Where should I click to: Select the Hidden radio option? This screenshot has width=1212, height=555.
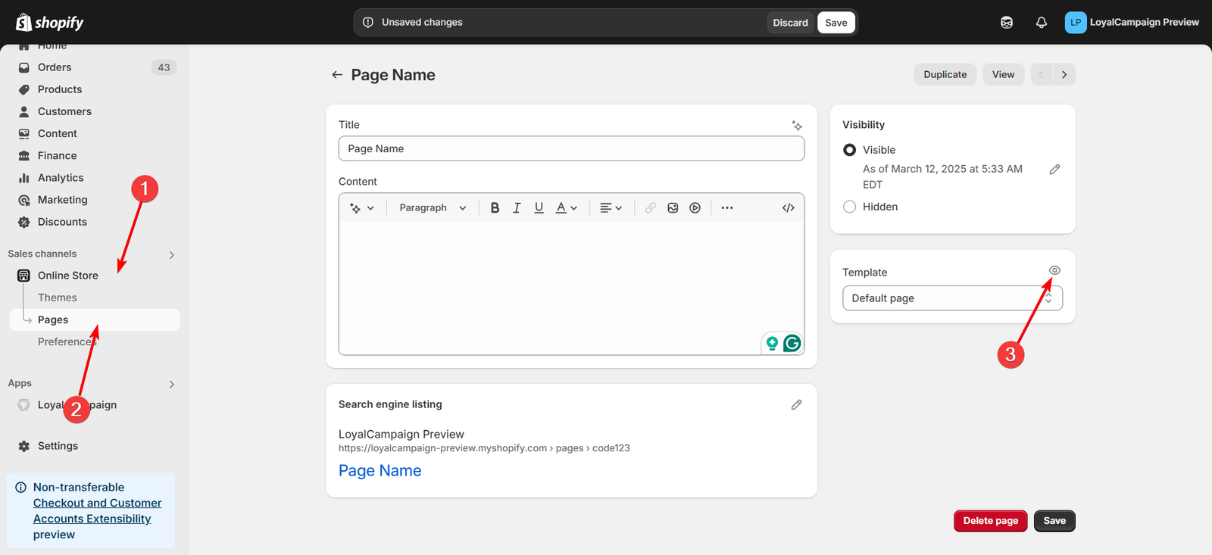tap(850, 207)
